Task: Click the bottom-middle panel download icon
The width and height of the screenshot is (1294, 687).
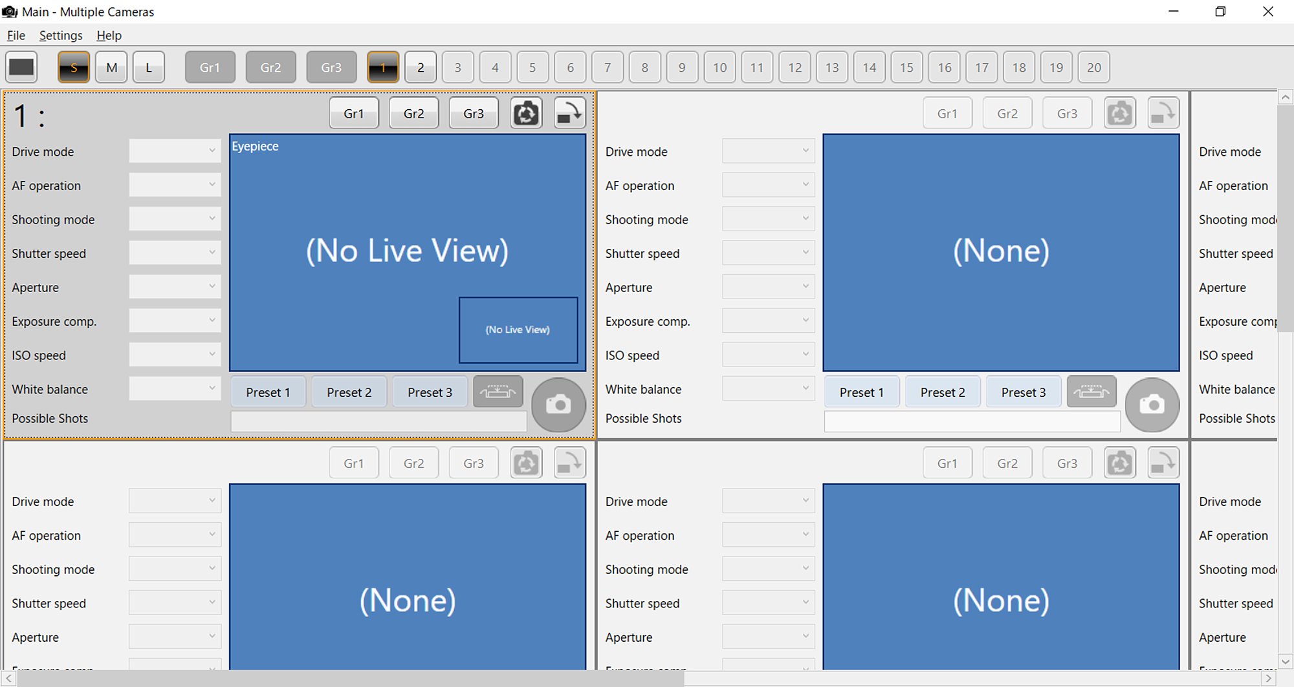Action: [1163, 463]
